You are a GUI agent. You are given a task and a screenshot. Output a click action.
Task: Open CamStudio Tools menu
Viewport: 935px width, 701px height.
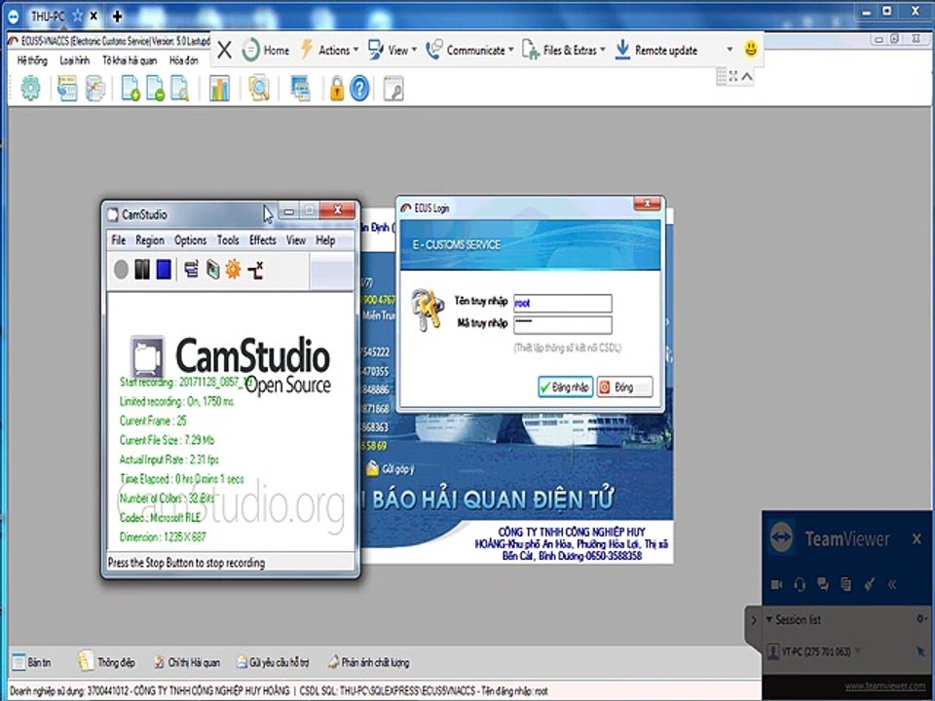coord(228,240)
